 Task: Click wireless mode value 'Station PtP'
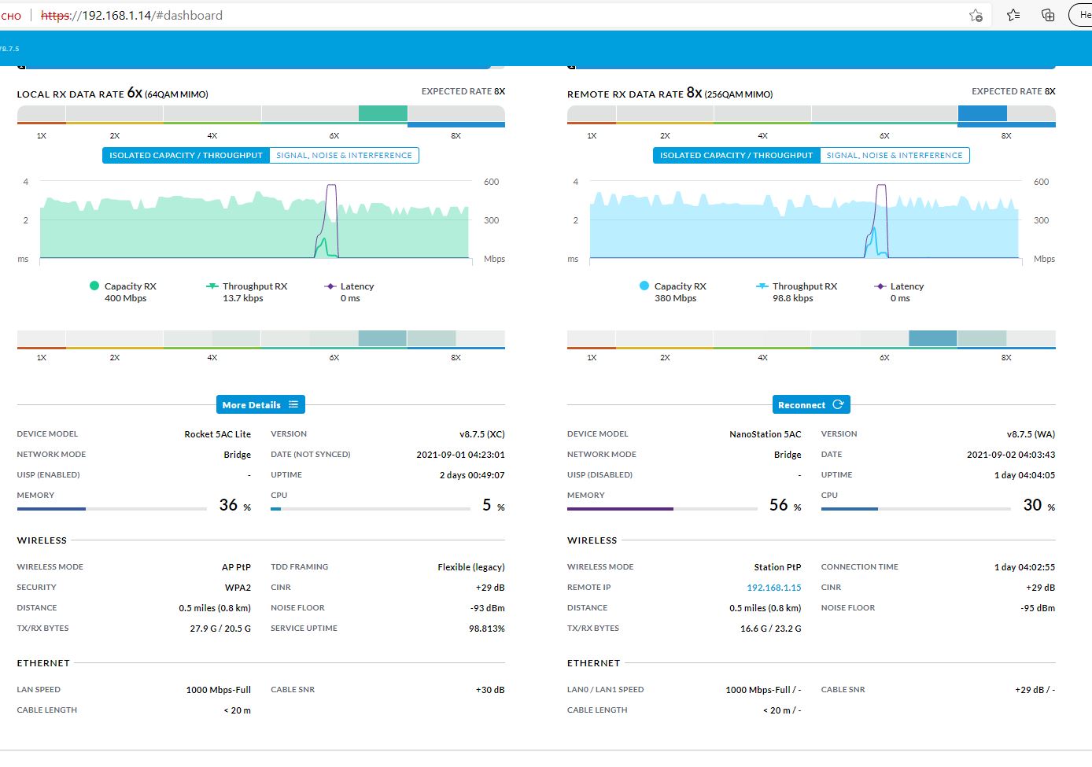click(x=777, y=567)
